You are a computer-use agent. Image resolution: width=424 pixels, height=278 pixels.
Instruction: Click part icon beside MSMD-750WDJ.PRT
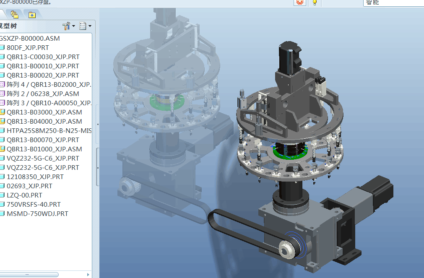2,213
